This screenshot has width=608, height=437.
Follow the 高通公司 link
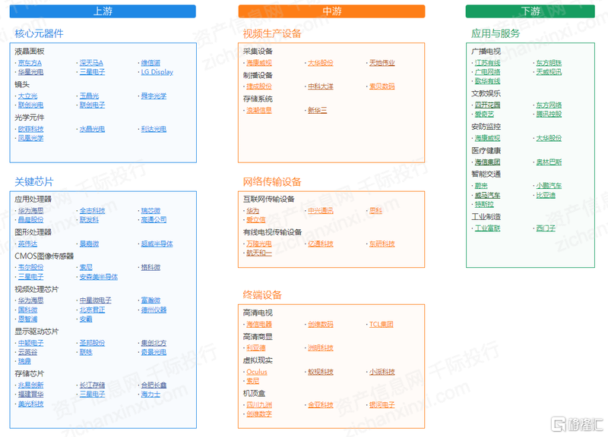(x=154, y=219)
